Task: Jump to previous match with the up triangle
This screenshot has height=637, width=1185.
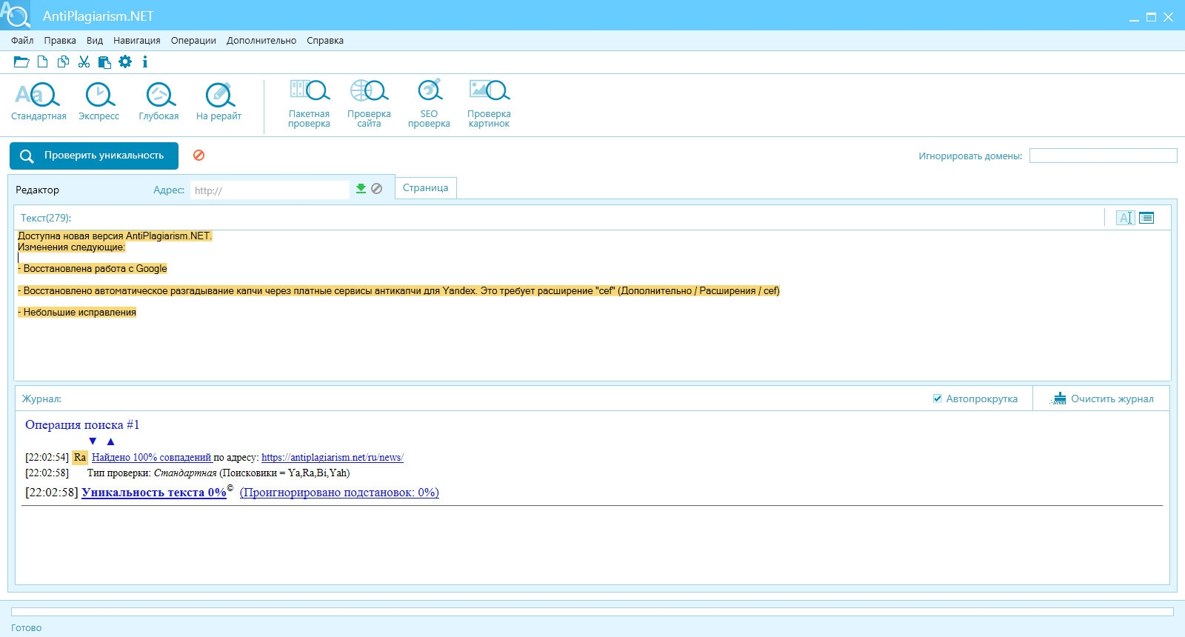Action: tap(110, 441)
